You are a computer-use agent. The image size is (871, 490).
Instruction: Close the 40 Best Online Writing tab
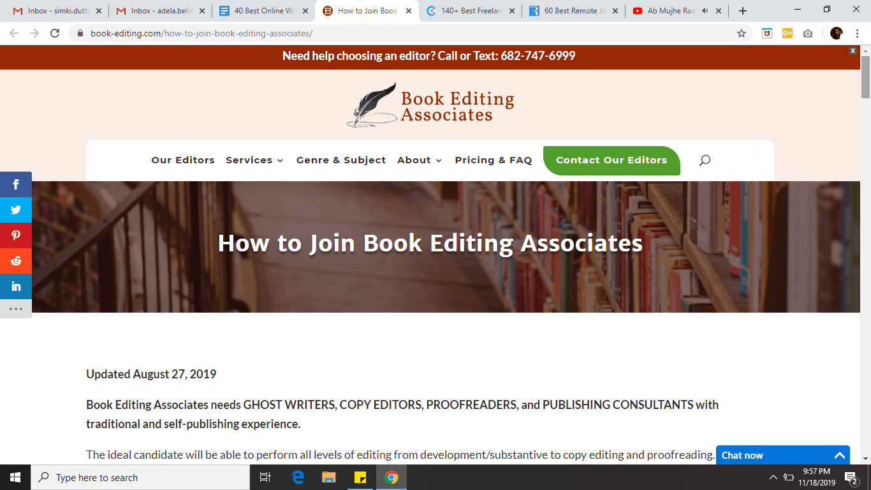tap(305, 11)
